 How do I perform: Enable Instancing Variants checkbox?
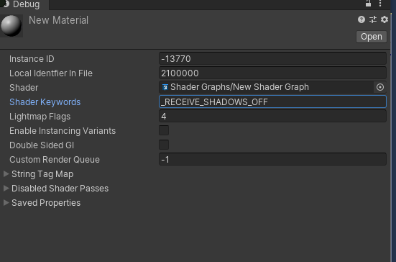[164, 130]
